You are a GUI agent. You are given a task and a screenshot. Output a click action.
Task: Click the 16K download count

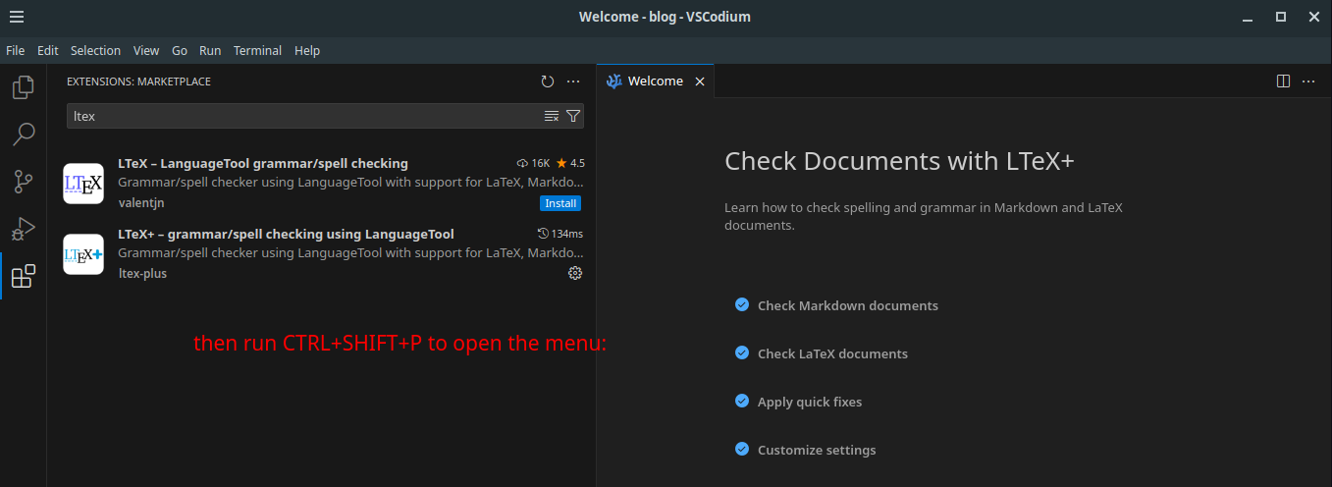(x=533, y=163)
